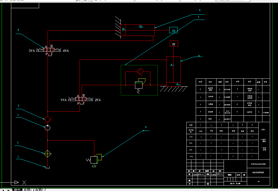Select the check valve inside the green box
The image size is (278, 191).
pyautogui.click(x=140, y=72)
